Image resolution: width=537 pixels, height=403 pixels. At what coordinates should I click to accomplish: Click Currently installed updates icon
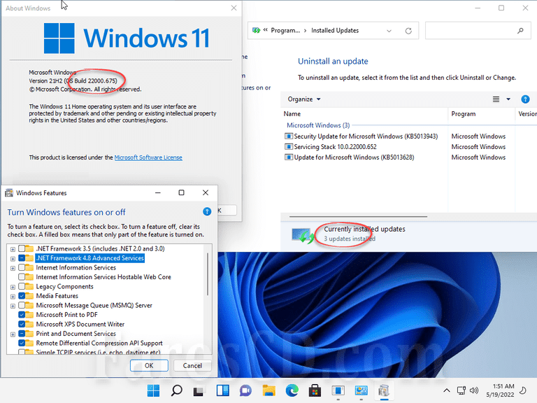(x=303, y=236)
